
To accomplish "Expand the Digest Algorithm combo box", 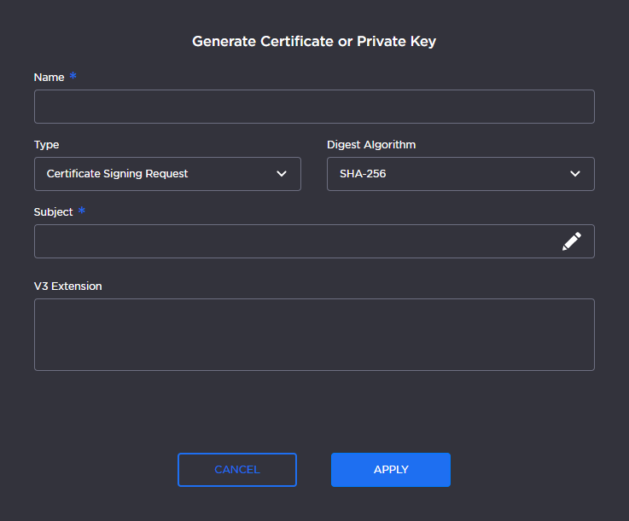I will [x=460, y=174].
